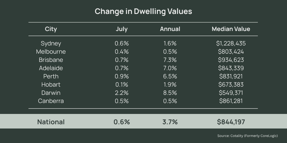
Task: Click Perth's July change 0.9%
Action: [x=122, y=76]
